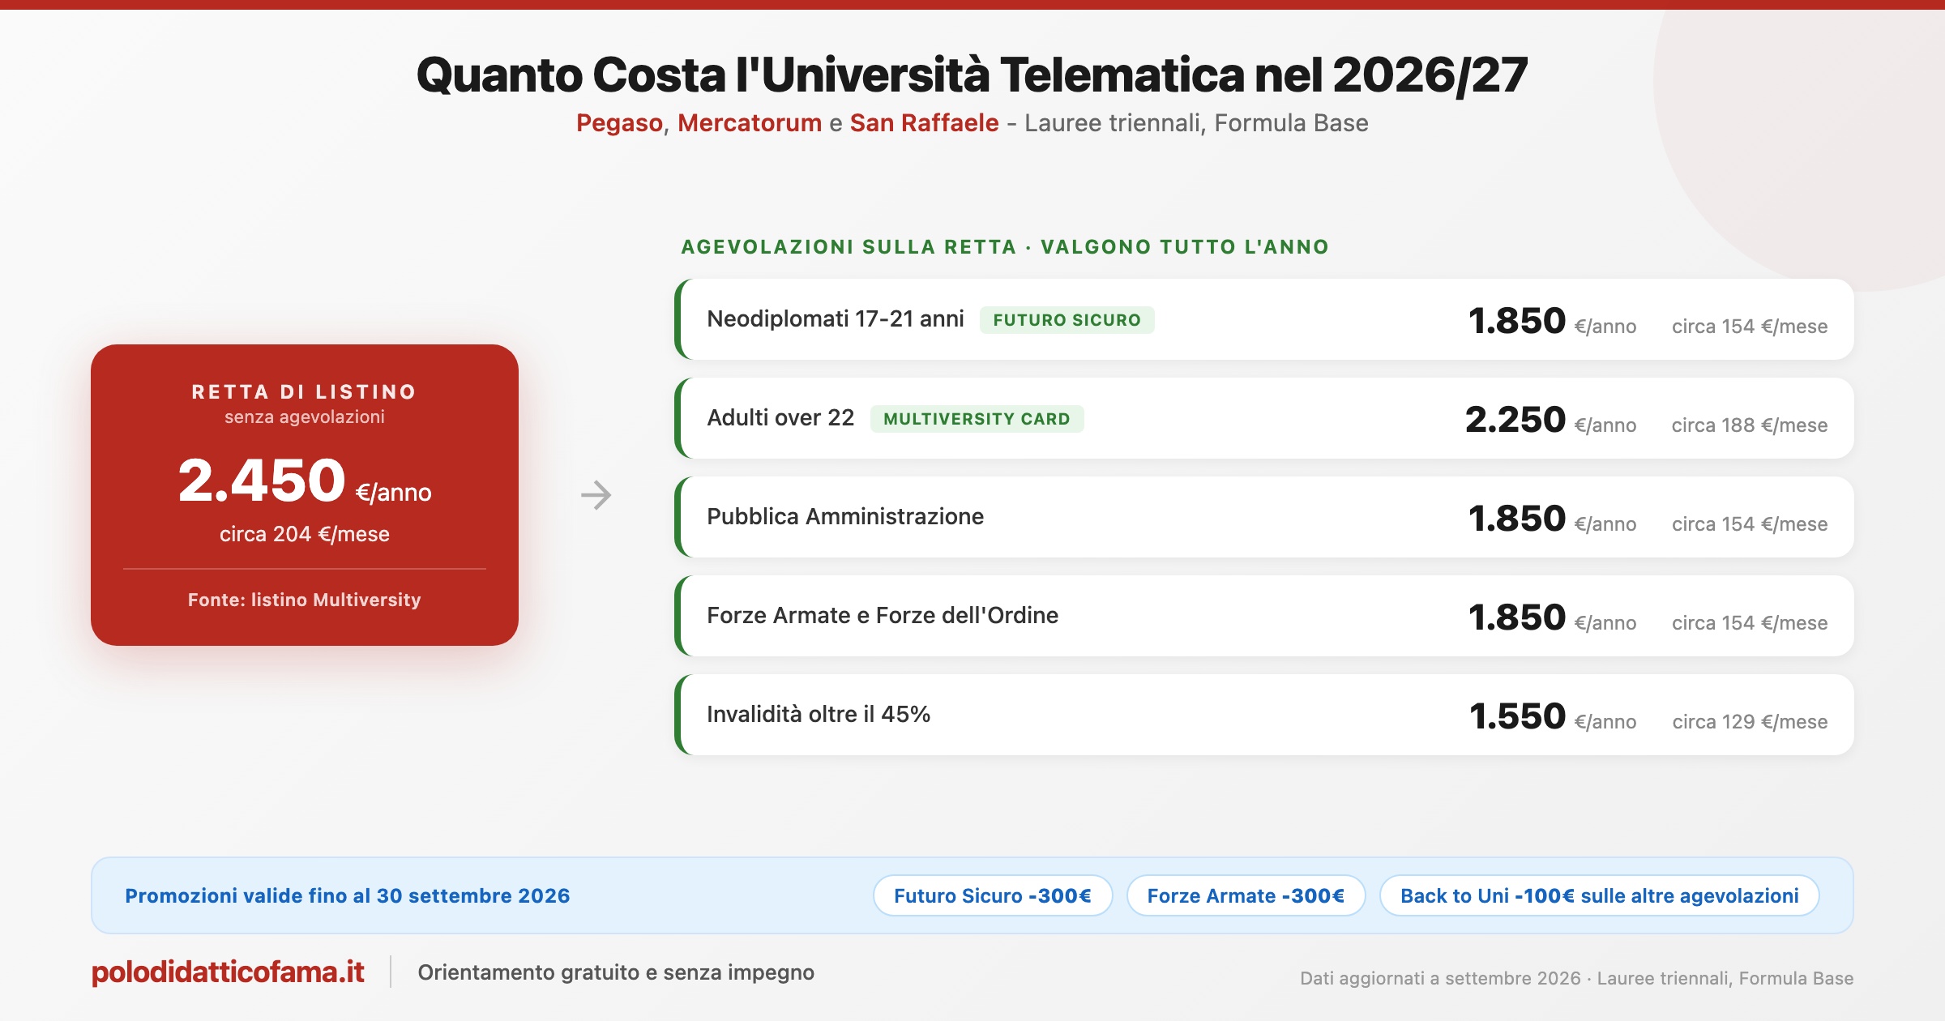Click the Forze Armate -300€ pill
Viewport: 1945px width, 1021px height.
coord(1246,895)
